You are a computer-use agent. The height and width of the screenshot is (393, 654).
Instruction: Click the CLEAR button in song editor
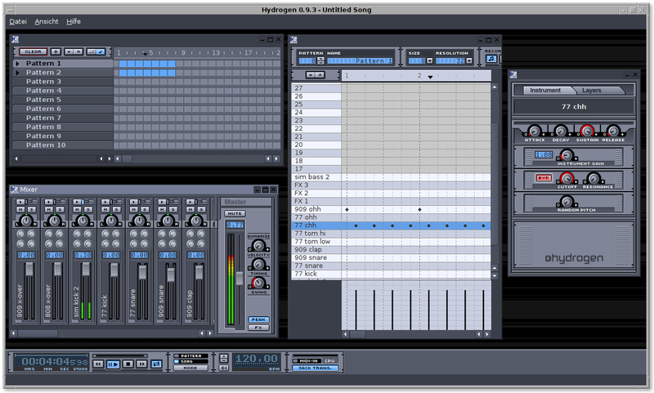coord(32,51)
